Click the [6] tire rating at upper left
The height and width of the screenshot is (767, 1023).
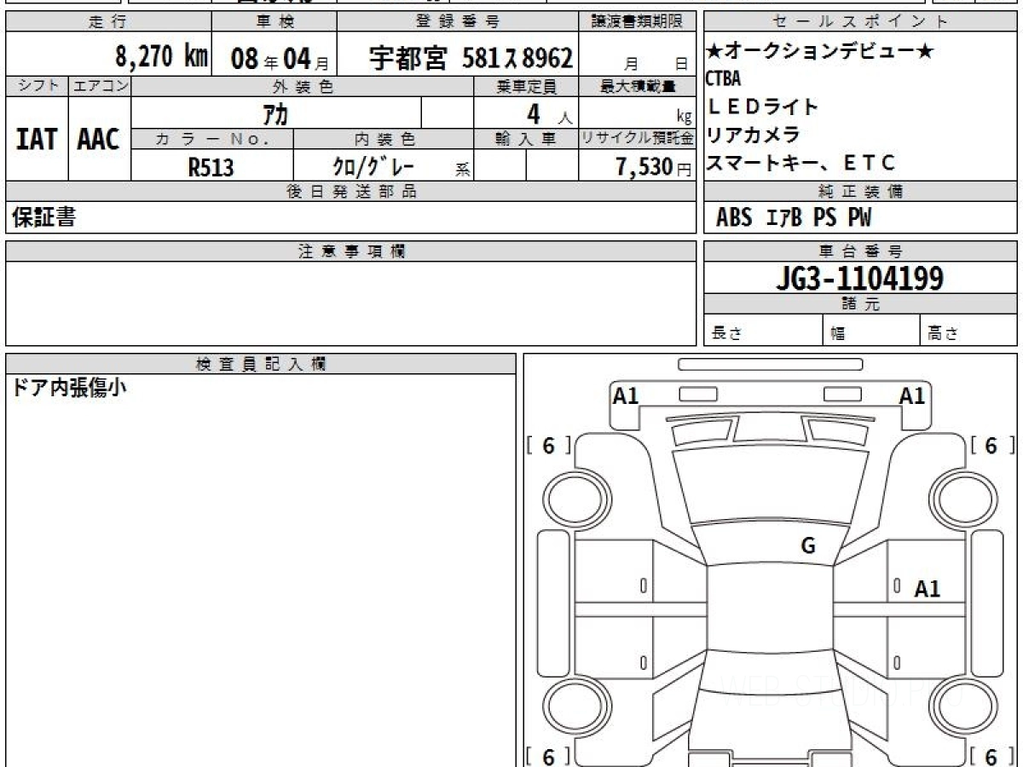click(x=548, y=446)
